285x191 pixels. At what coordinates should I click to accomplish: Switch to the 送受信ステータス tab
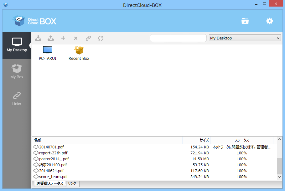point(49,184)
